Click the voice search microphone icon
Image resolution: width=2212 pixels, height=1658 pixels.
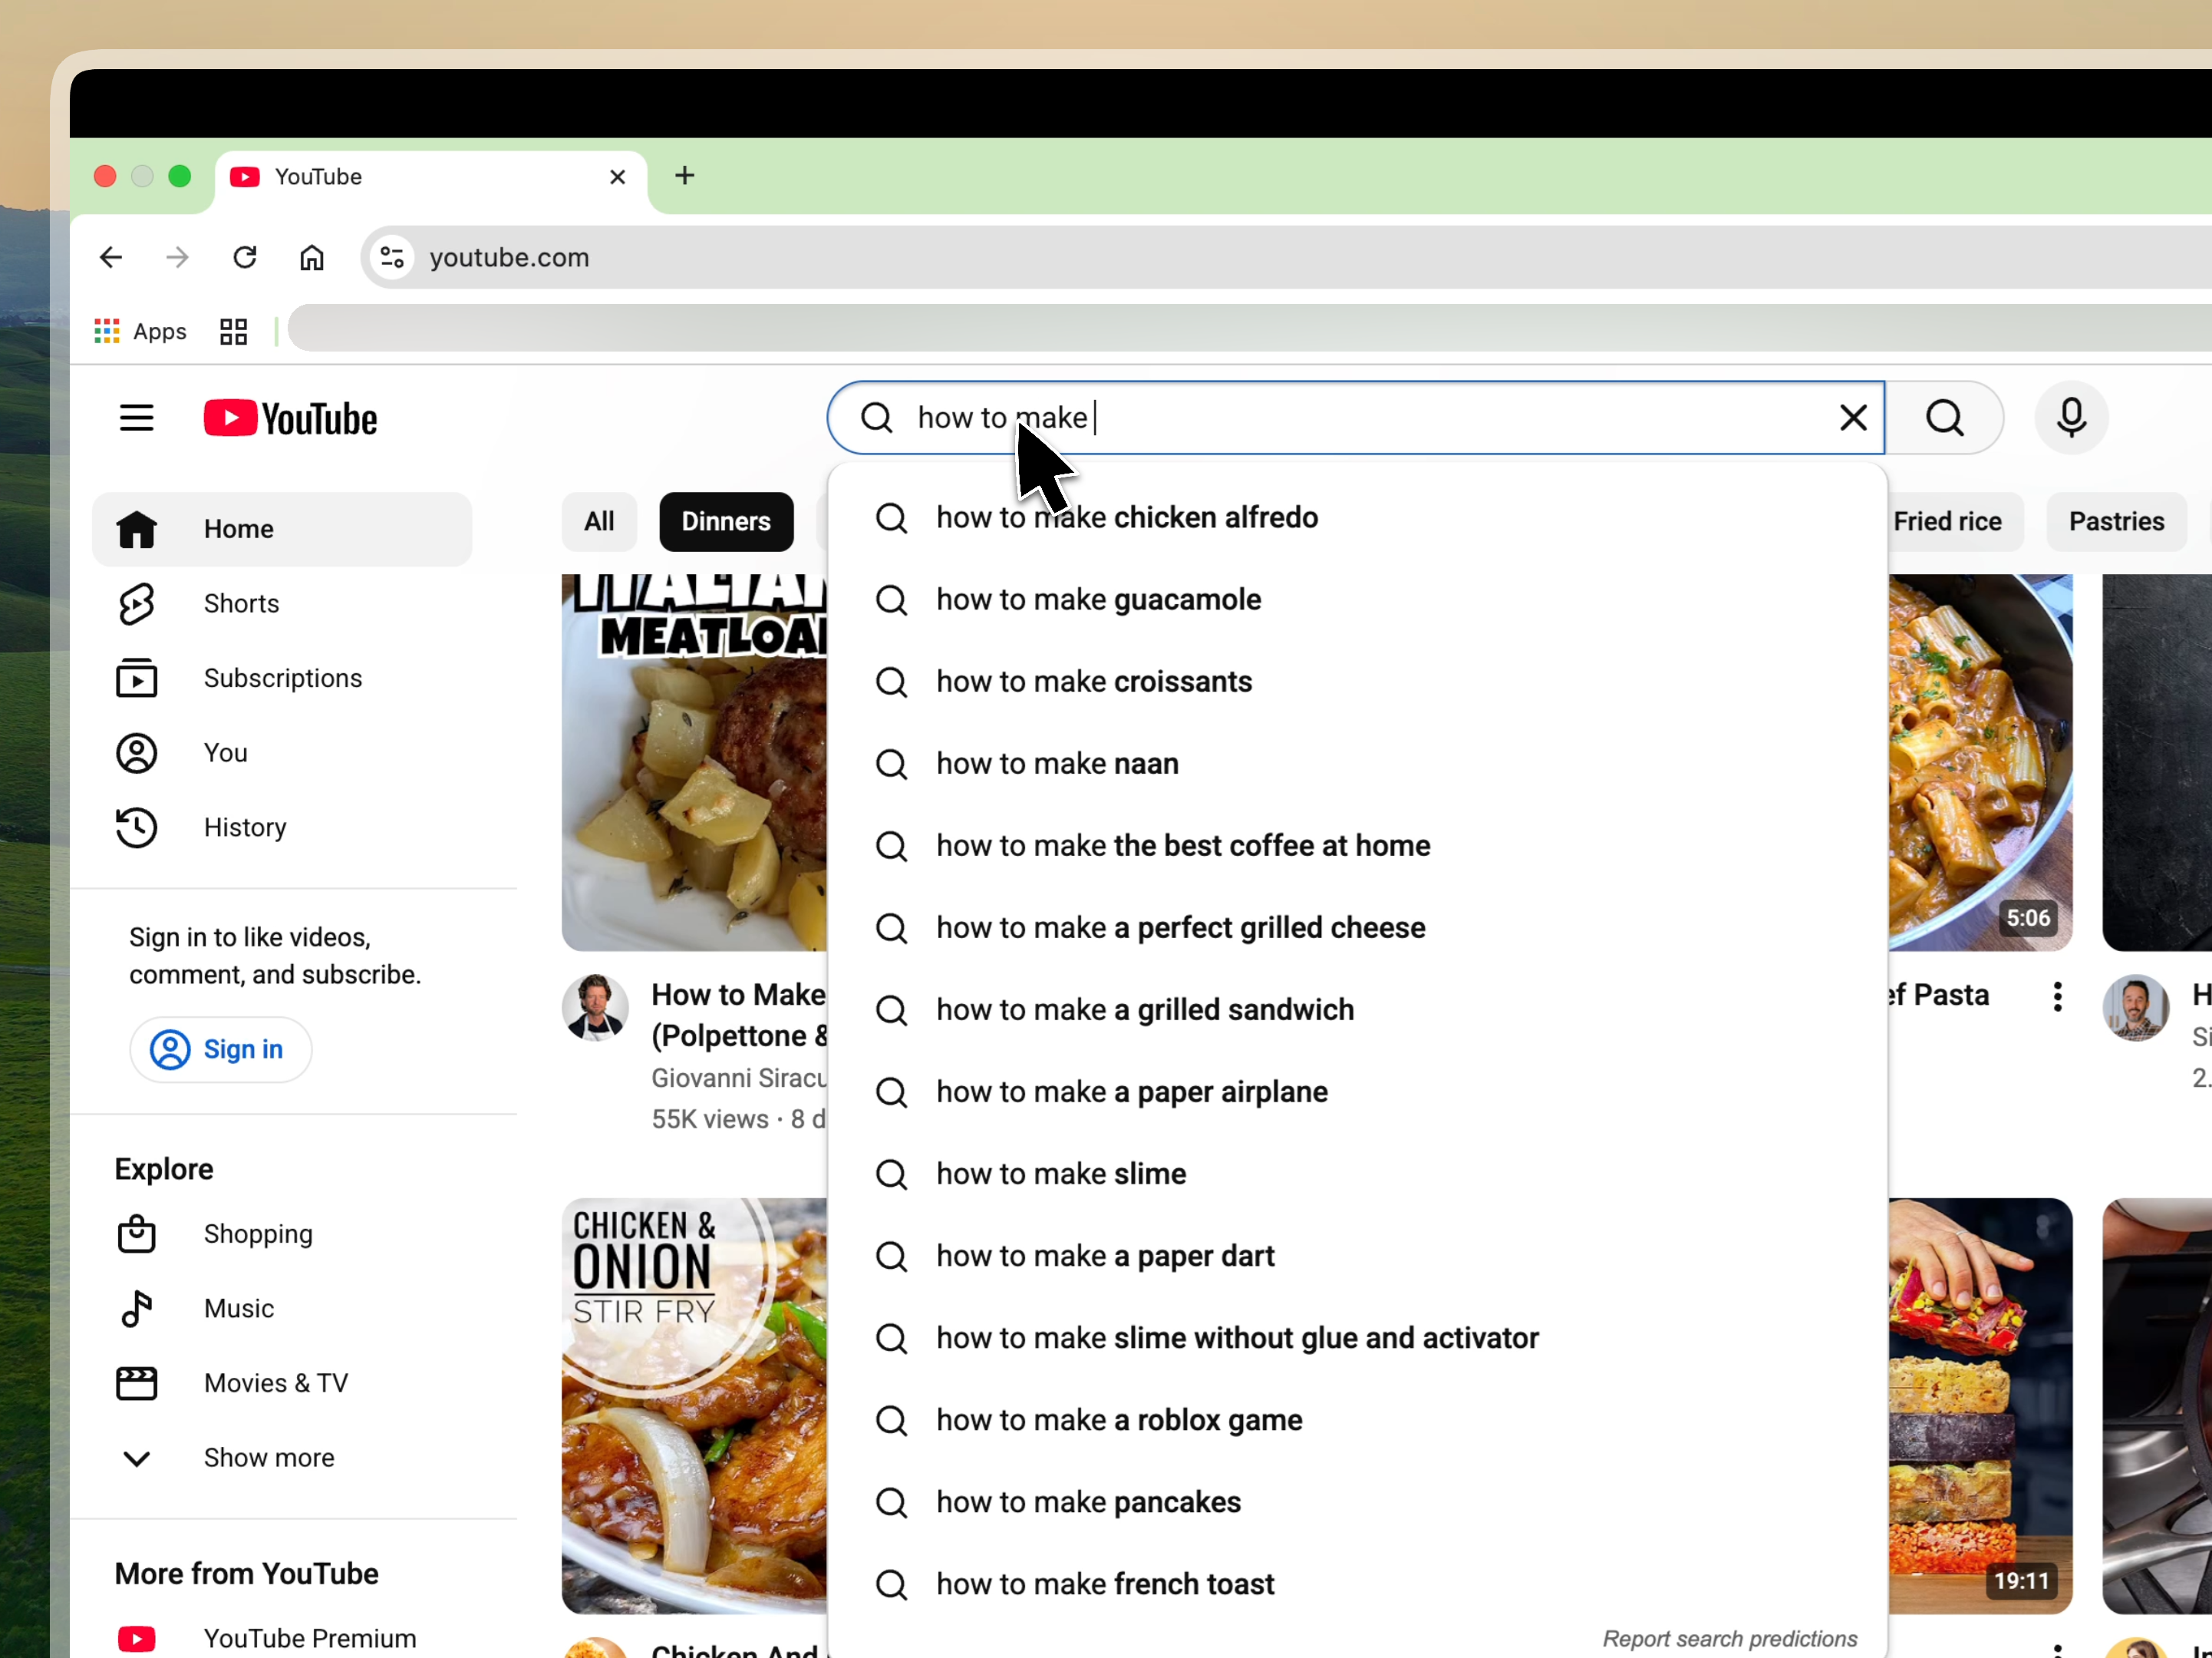[x=2070, y=418]
